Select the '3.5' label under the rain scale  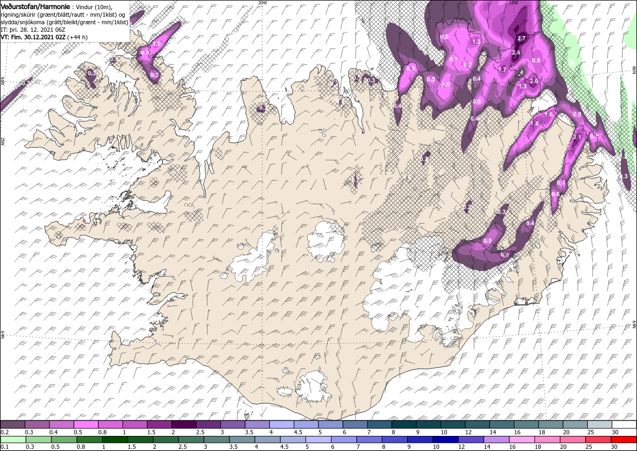pyautogui.click(x=234, y=447)
